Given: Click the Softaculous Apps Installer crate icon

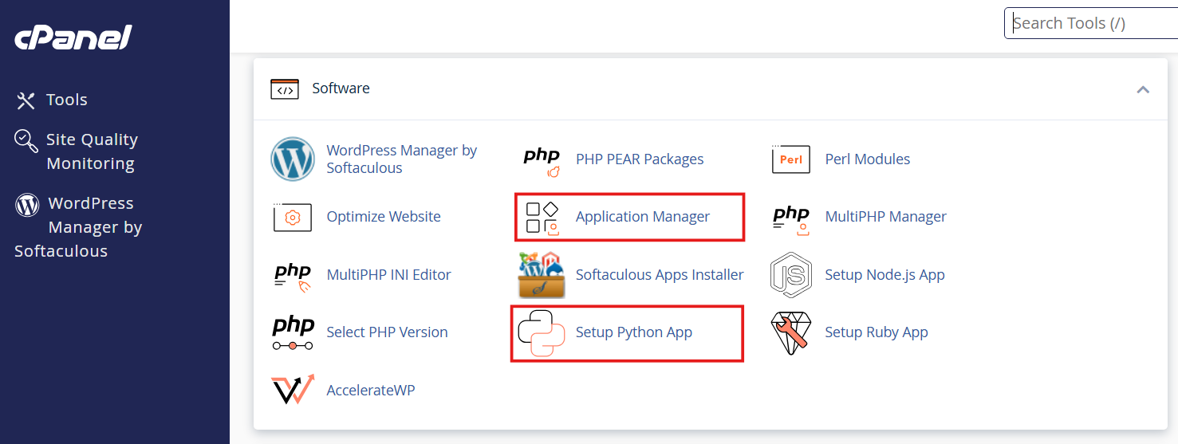Looking at the screenshot, I should click(541, 275).
